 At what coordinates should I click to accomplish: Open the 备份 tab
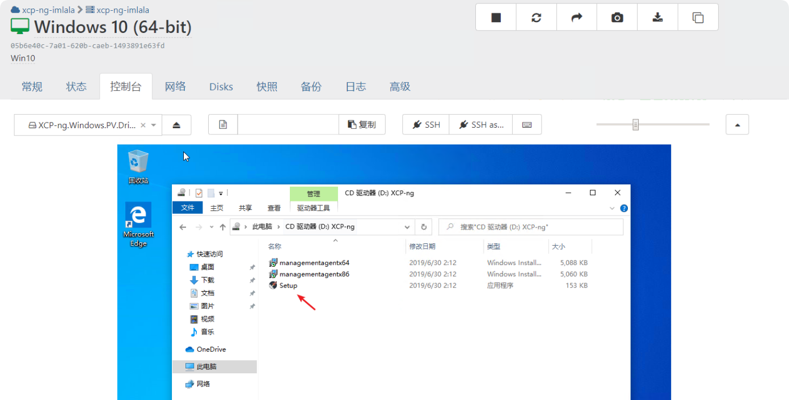click(311, 87)
